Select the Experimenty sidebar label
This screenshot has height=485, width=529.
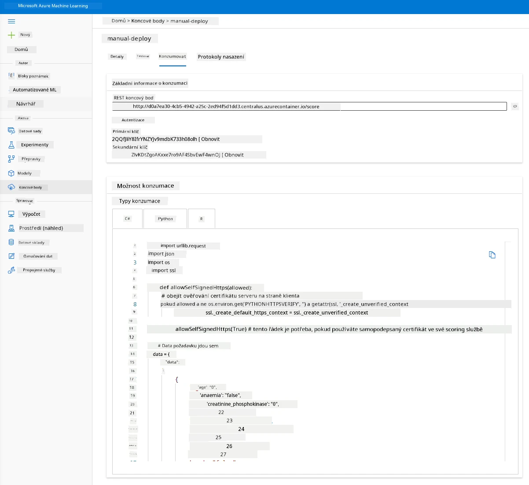click(x=35, y=145)
